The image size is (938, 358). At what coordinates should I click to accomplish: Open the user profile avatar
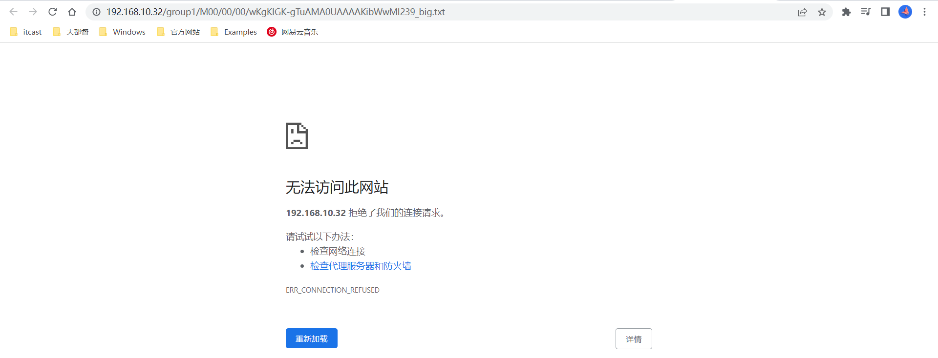pyautogui.click(x=905, y=12)
